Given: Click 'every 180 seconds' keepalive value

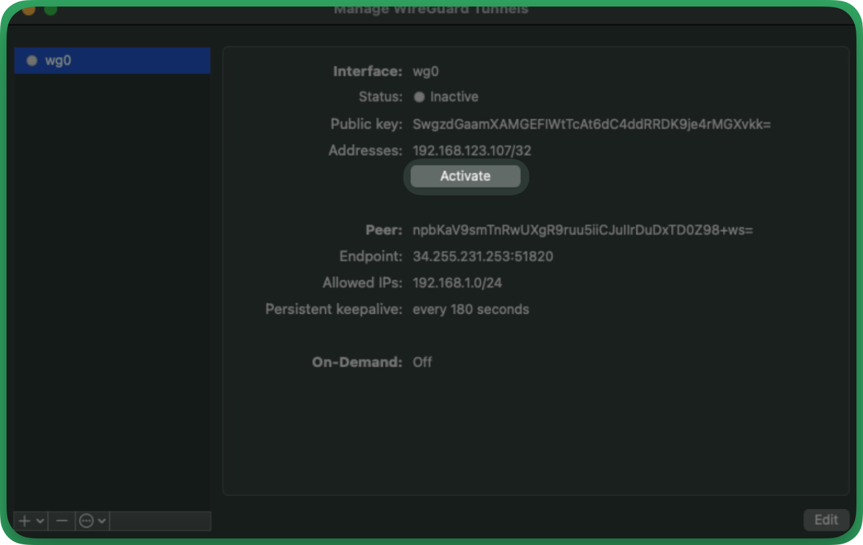Looking at the screenshot, I should (471, 309).
